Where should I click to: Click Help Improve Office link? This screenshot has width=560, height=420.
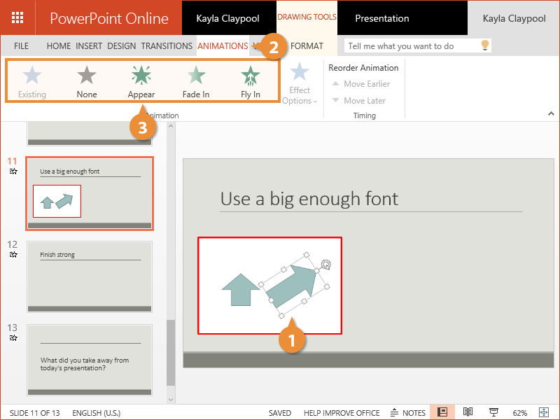[342, 413]
